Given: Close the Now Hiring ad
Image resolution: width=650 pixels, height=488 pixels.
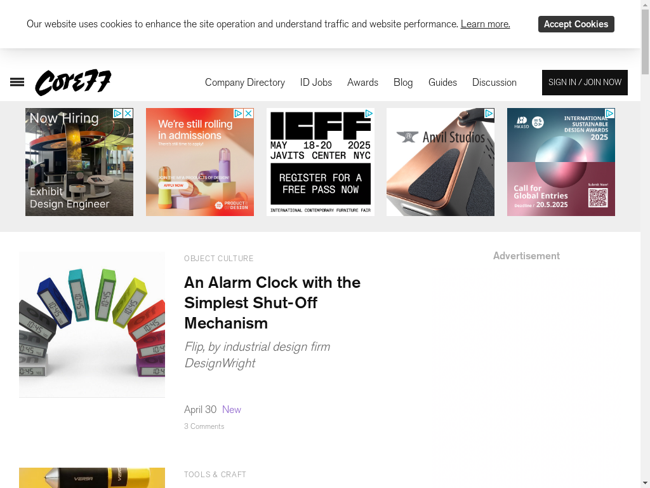Looking at the screenshot, I should pos(128,113).
